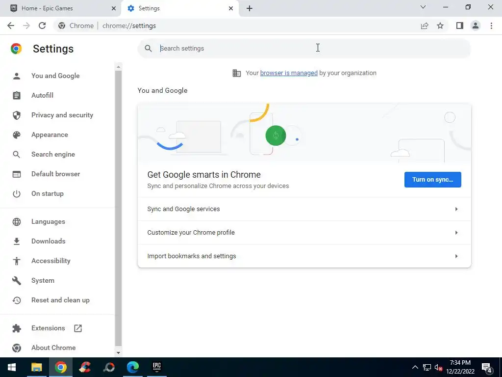502x377 pixels.
Task: Open the browser is managed link
Action: (x=289, y=73)
